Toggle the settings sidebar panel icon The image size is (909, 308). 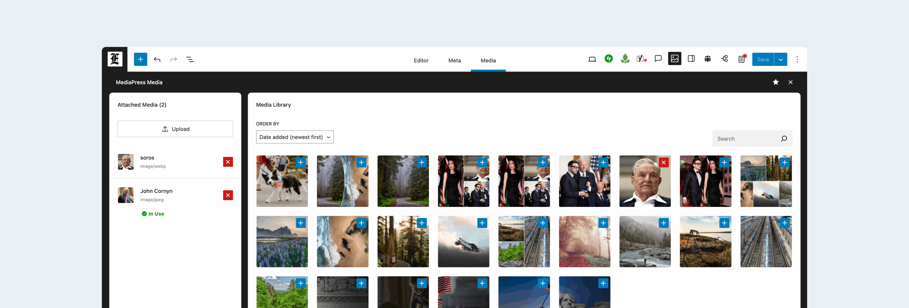[691, 59]
